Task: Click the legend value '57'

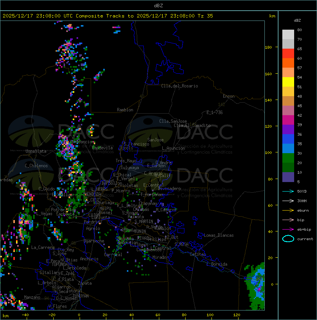Action: 299,68
